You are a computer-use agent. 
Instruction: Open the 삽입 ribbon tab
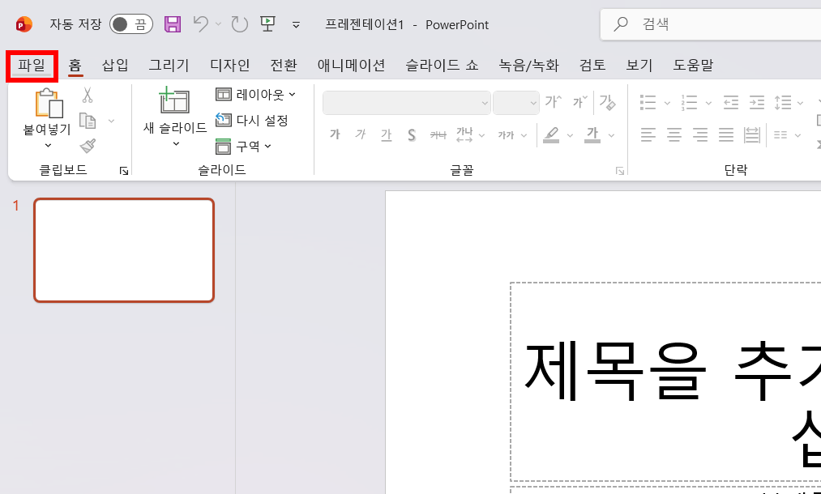pos(115,66)
